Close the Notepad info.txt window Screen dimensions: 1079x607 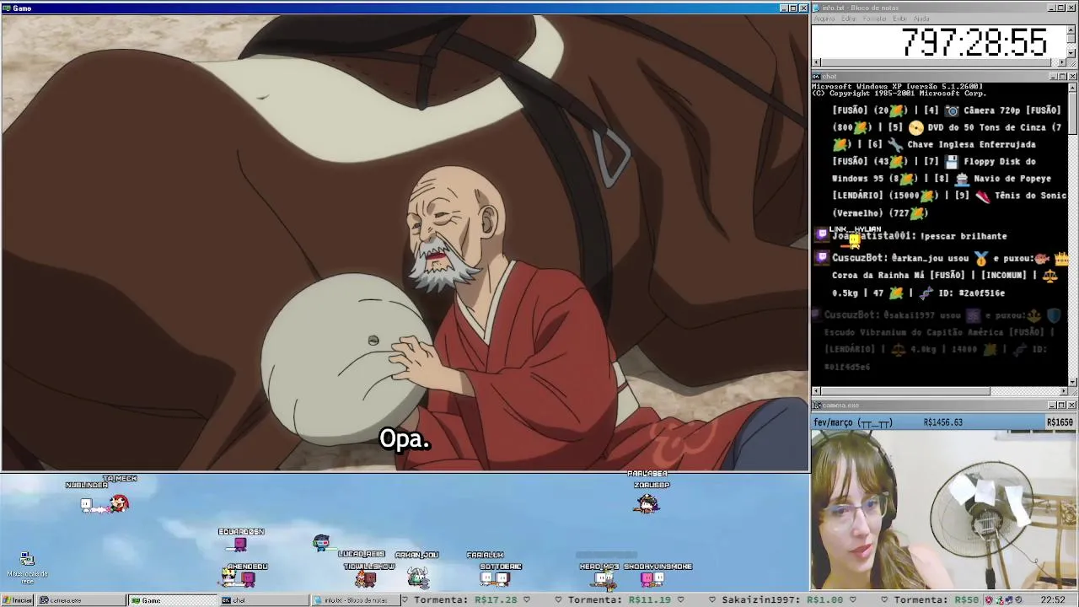tap(1072, 8)
